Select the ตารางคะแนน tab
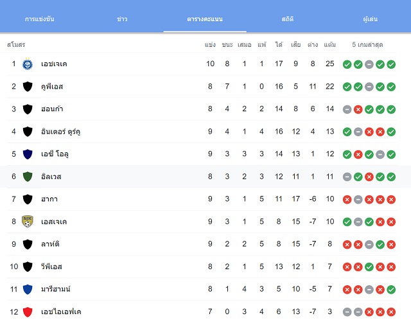411x327 pixels. click(205, 19)
